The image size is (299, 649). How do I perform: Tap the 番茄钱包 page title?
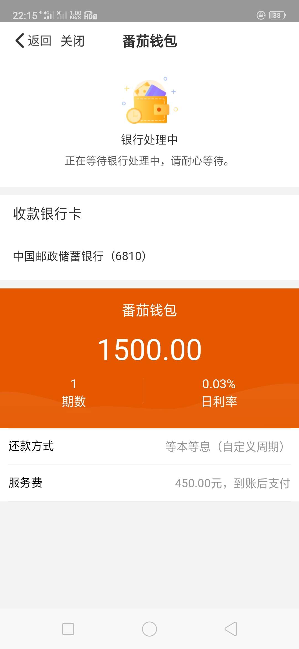[x=149, y=41]
